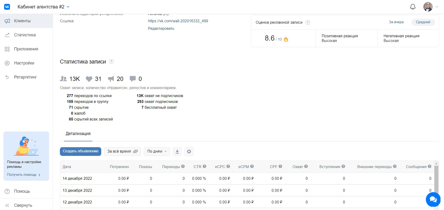Image resolution: width=444 pixels, height=210 pixels.
Task: Open the vk.com/wall-202016332_499 link
Action: click(178, 21)
